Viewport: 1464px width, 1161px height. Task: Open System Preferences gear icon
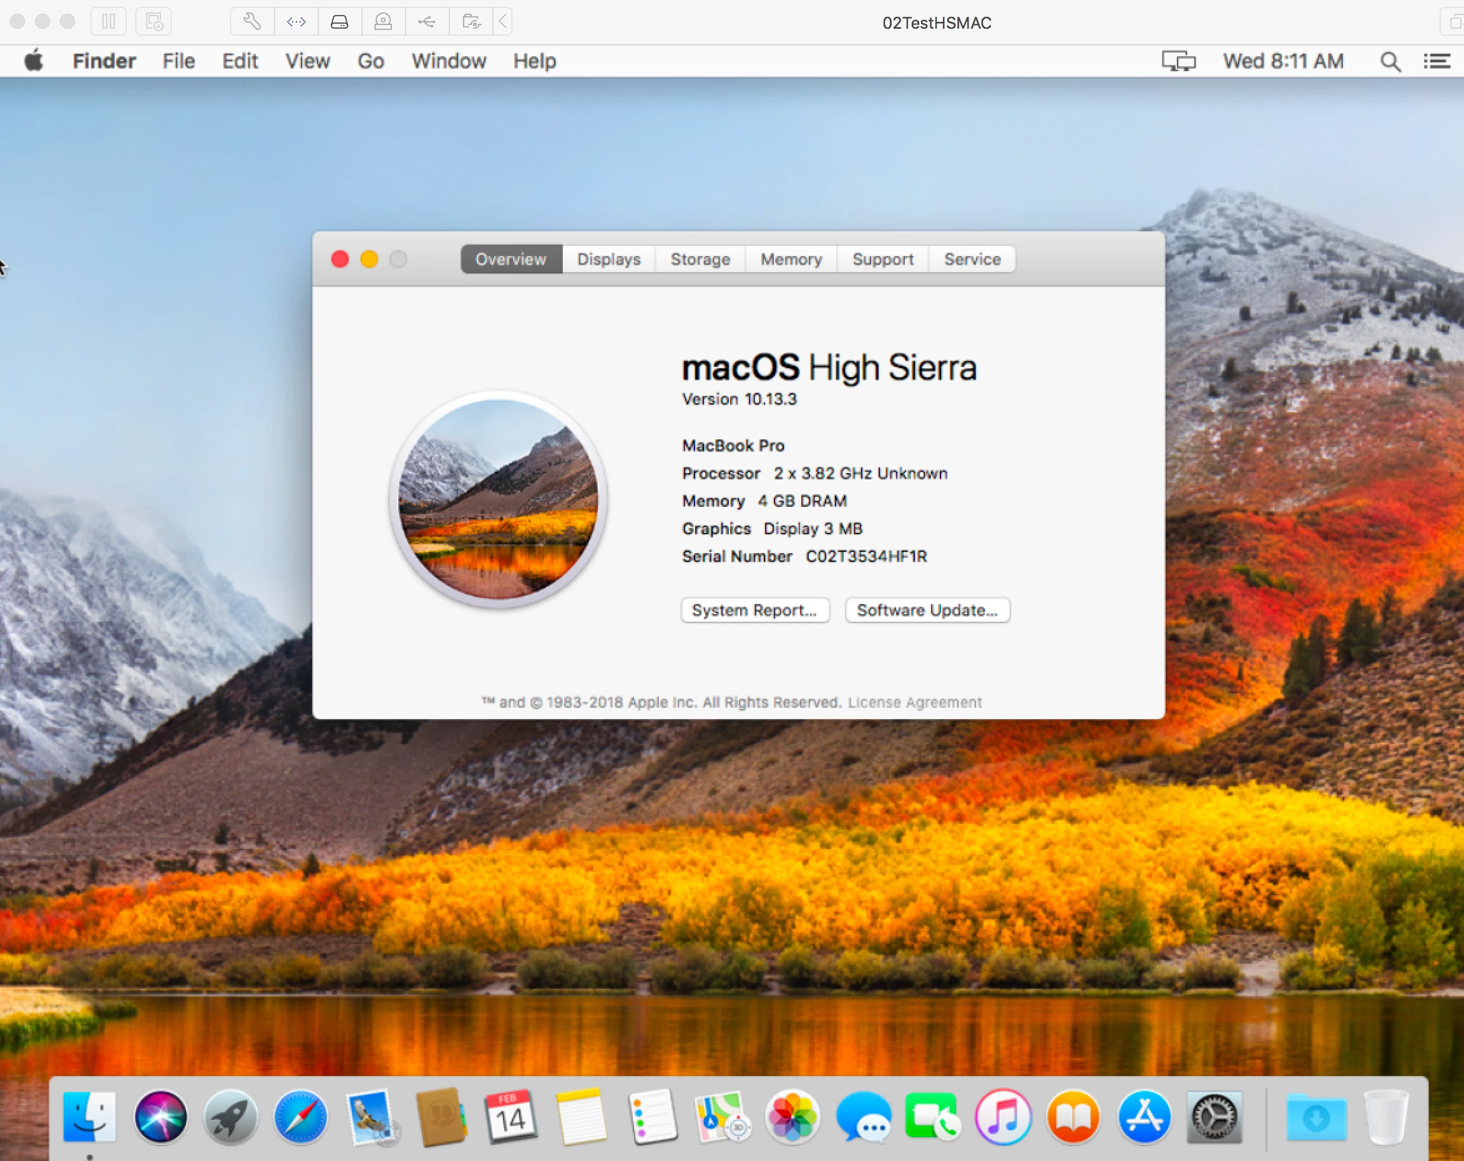pyautogui.click(x=1214, y=1117)
